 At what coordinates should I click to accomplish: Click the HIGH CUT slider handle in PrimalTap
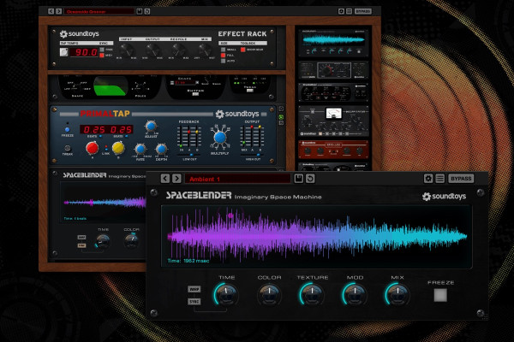[259, 155]
